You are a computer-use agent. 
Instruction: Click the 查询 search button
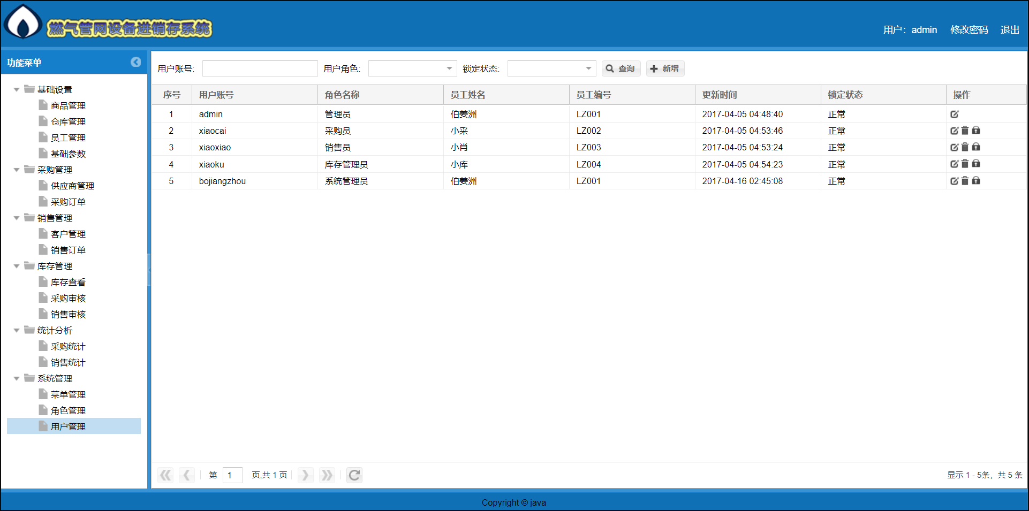[621, 68]
